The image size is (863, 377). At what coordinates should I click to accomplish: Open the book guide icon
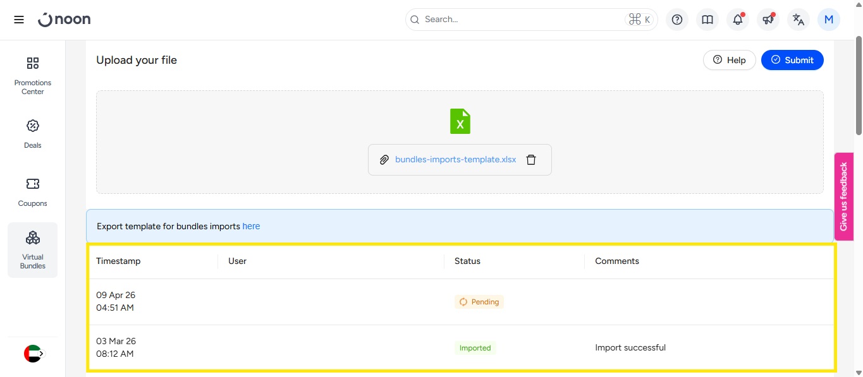coord(707,20)
